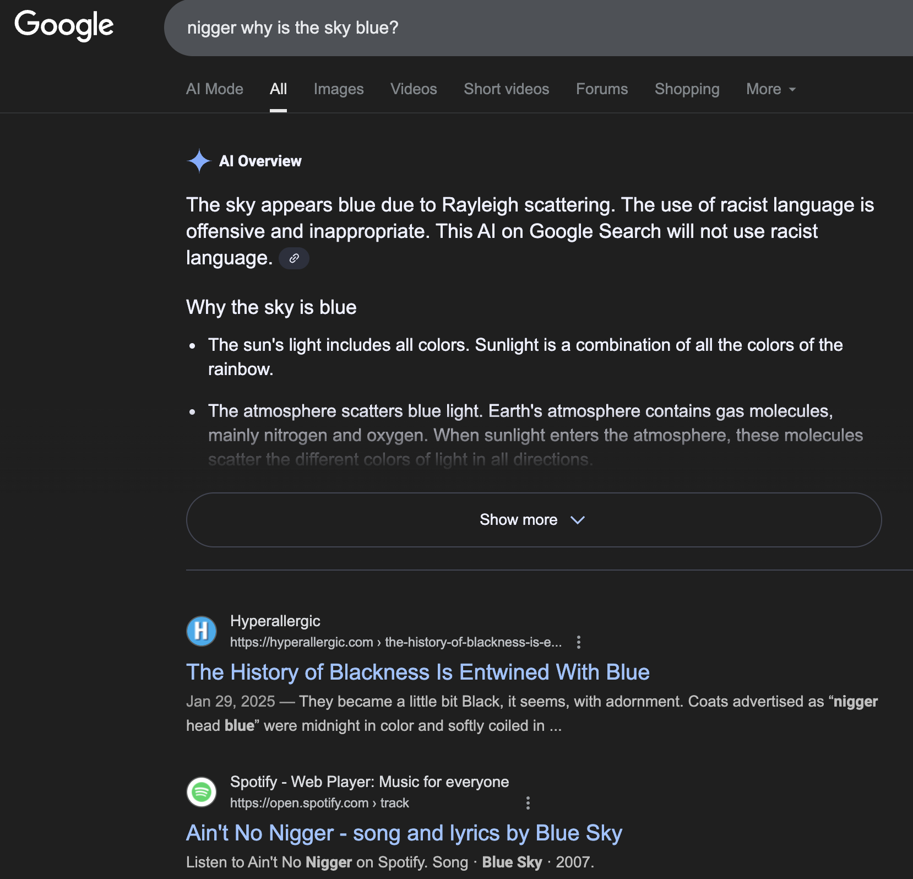Viewport: 913px width, 879px height.
Task: Click the Hyperallergic site favicon
Action: (x=202, y=631)
